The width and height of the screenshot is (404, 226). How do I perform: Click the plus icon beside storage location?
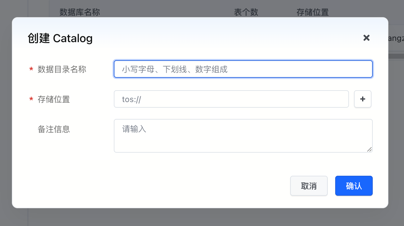pos(363,99)
